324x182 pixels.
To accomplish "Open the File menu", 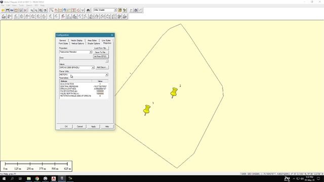I will [x=3, y=5].
